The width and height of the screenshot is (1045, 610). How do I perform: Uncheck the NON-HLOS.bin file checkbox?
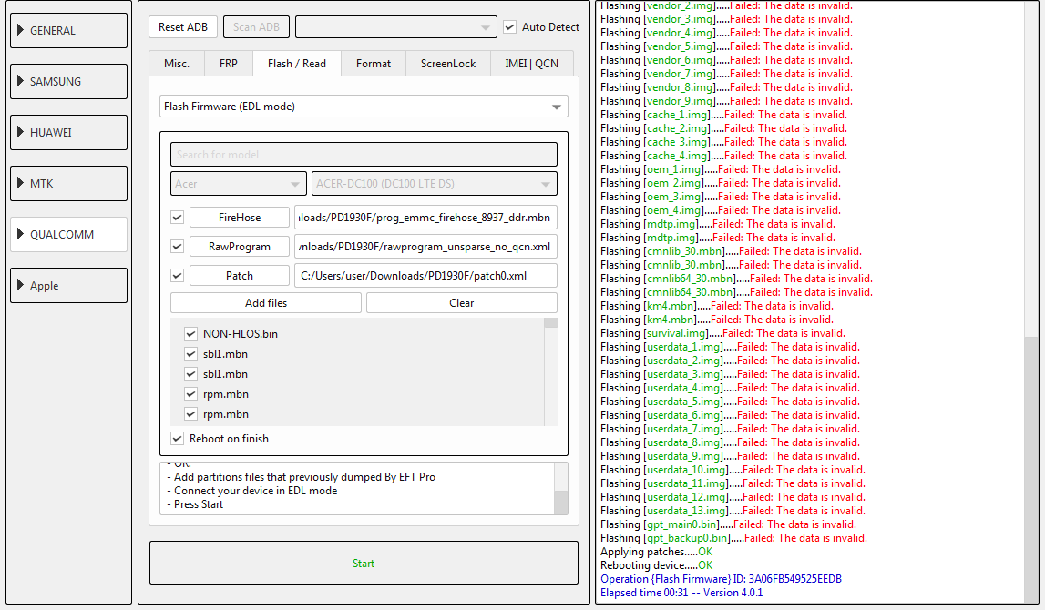point(190,333)
